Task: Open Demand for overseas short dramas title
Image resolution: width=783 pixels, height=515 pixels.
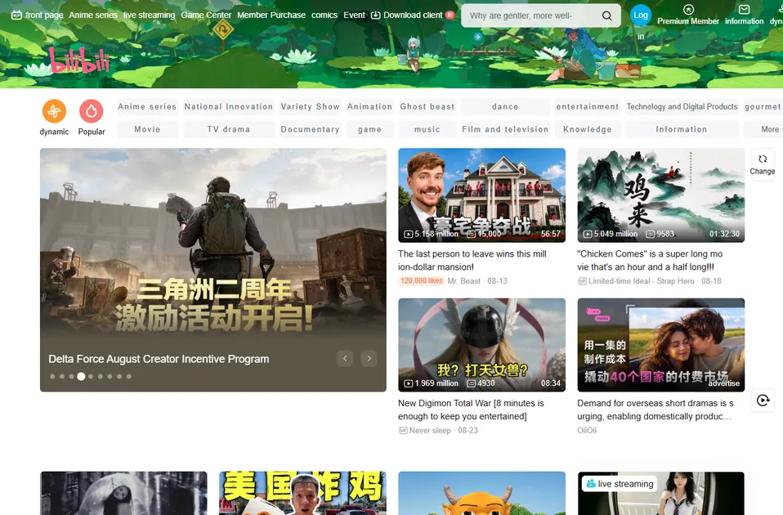Action: click(x=655, y=410)
